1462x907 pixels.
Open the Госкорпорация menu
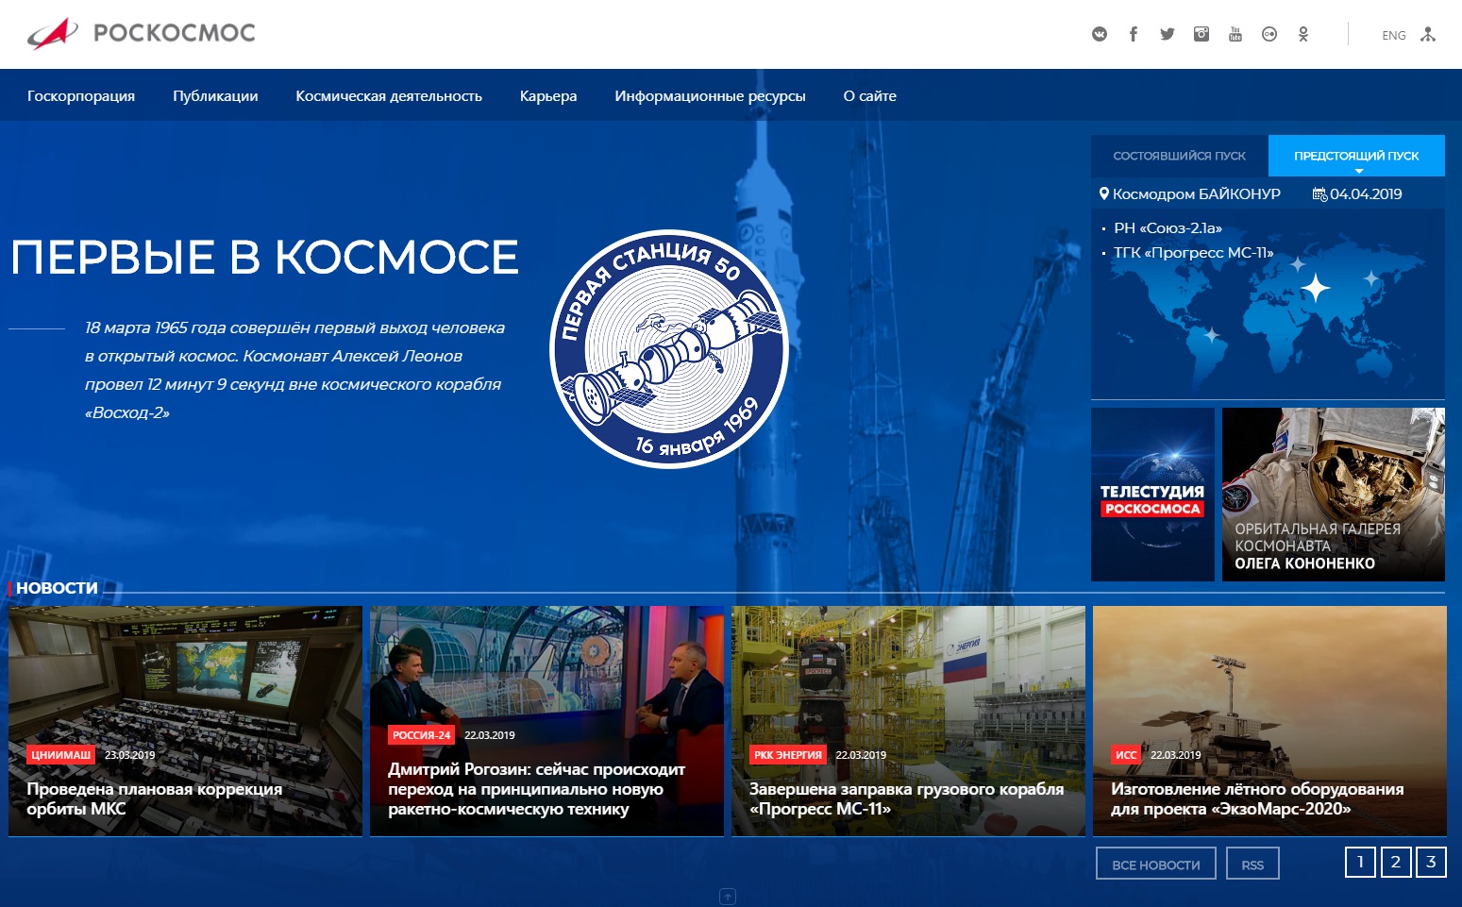(x=81, y=95)
